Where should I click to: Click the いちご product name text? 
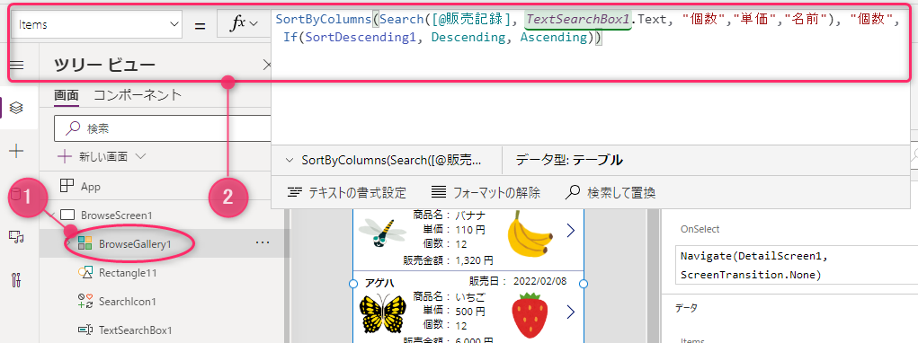point(471,296)
